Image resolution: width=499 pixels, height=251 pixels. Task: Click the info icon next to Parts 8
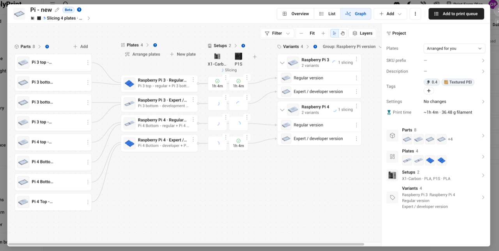click(47, 46)
